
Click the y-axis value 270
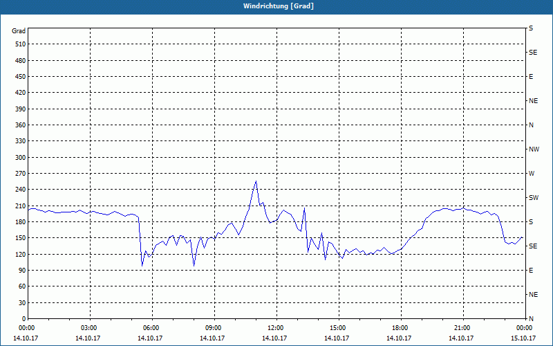click(21, 174)
